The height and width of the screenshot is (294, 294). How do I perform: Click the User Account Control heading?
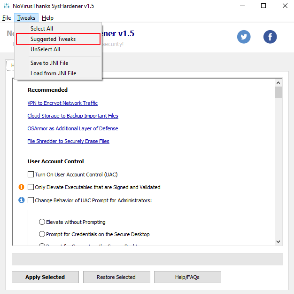tap(56, 161)
